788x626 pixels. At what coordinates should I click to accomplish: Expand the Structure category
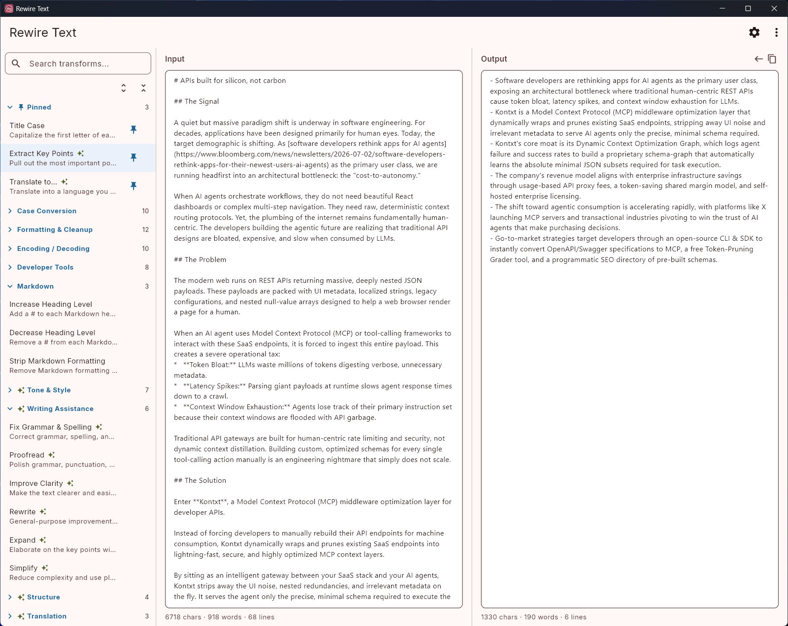(x=78, y=597)
